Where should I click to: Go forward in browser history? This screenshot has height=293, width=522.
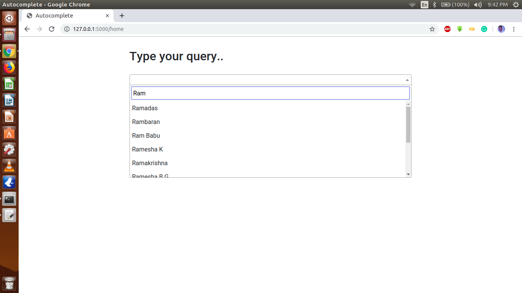point(39,29)
